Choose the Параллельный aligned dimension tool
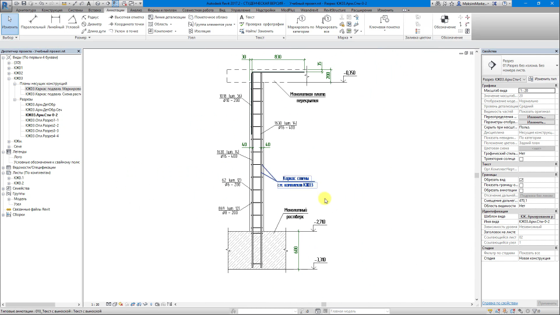Image resolution: width=560 pixels, height=315 pixels. pos(33,22)
